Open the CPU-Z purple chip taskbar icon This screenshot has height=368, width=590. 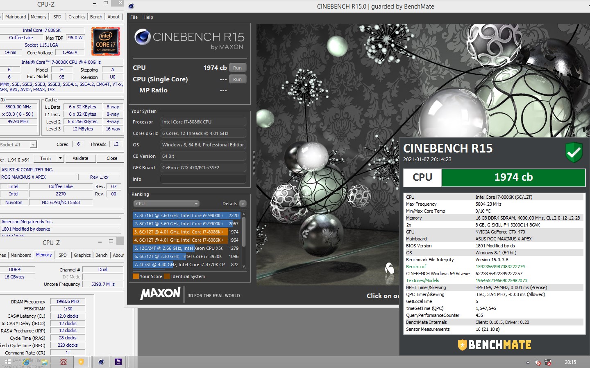pos(118,362)
